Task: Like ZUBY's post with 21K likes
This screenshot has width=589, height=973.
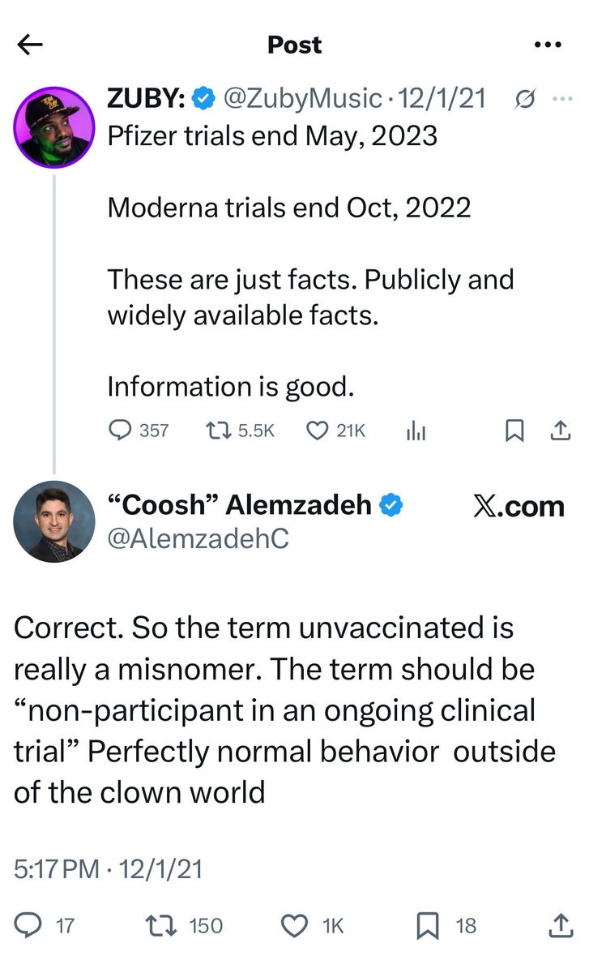Action: 317,431
